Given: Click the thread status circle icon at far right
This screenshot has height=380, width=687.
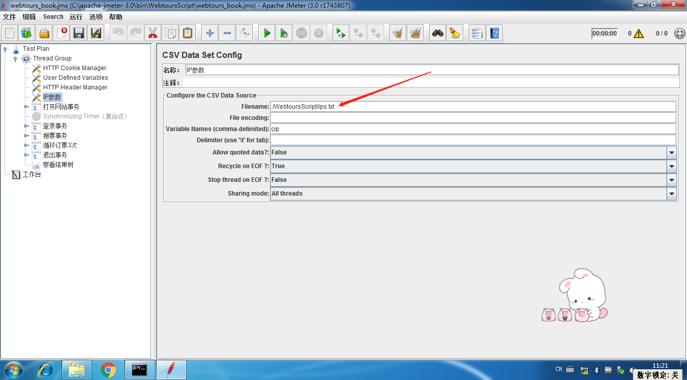Looking at the screenshot, I should (x=679, y=34).
